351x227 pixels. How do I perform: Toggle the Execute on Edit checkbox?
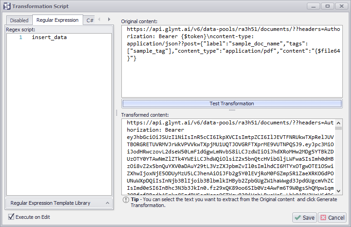click(11, 217)
